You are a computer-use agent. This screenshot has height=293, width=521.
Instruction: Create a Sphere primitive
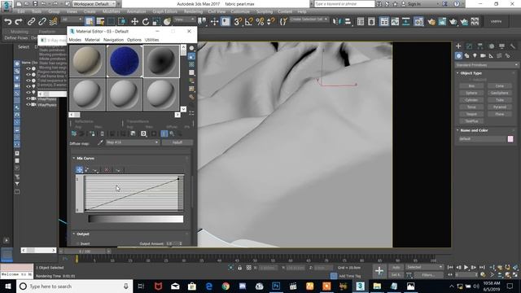(471, 93)
